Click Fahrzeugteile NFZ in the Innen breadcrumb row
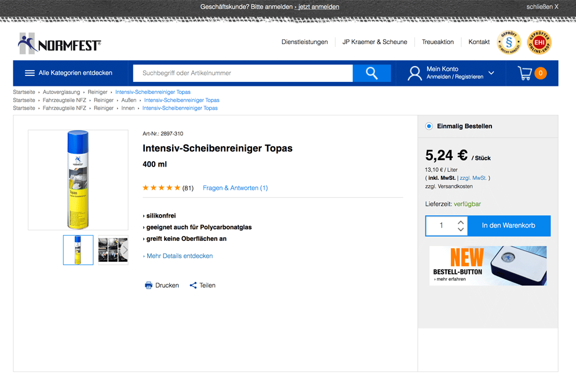576x383 pixels. pyautogui.click(x=64, y=108)
